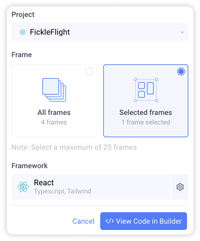
Task: Choose the Selected frames title text
Action: [x=146, y=112]
